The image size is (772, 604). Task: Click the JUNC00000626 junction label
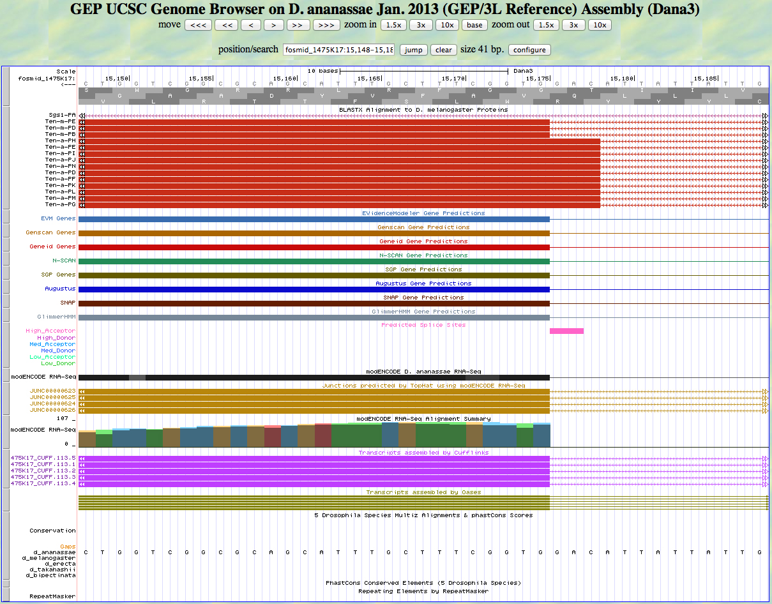[52, 410]
